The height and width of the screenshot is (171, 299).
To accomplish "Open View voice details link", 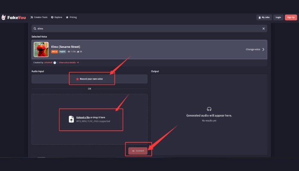I will coord(69,62).
